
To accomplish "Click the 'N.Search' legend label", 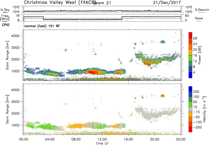I will coord(202,10).
